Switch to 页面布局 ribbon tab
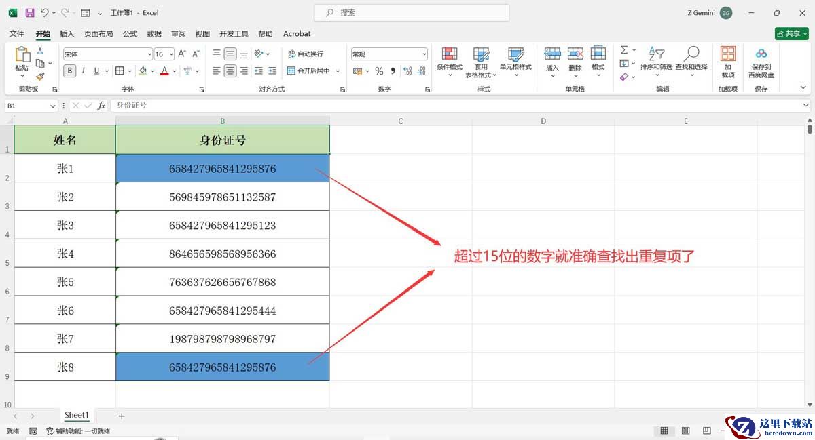The height and width of the screenshot is (440, 815). (98, 33)
